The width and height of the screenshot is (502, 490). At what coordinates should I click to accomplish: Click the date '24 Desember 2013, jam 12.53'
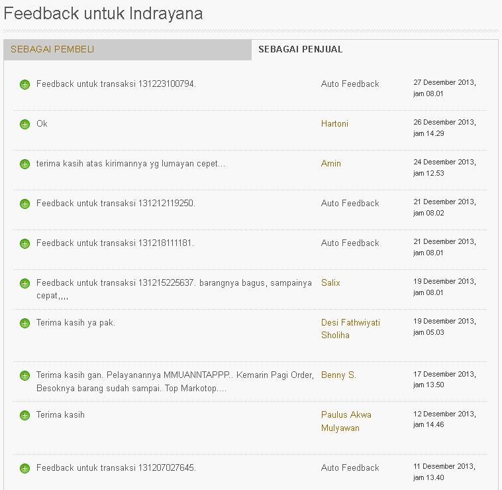pyautogui.click(x=444, y=168)
